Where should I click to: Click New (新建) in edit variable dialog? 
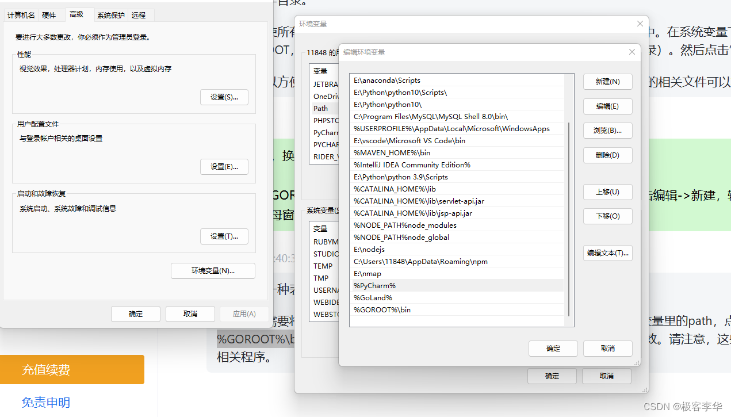(607, 82)
